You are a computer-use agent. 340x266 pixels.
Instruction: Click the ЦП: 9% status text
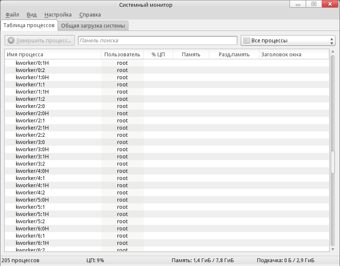click(x=95, y=260)
